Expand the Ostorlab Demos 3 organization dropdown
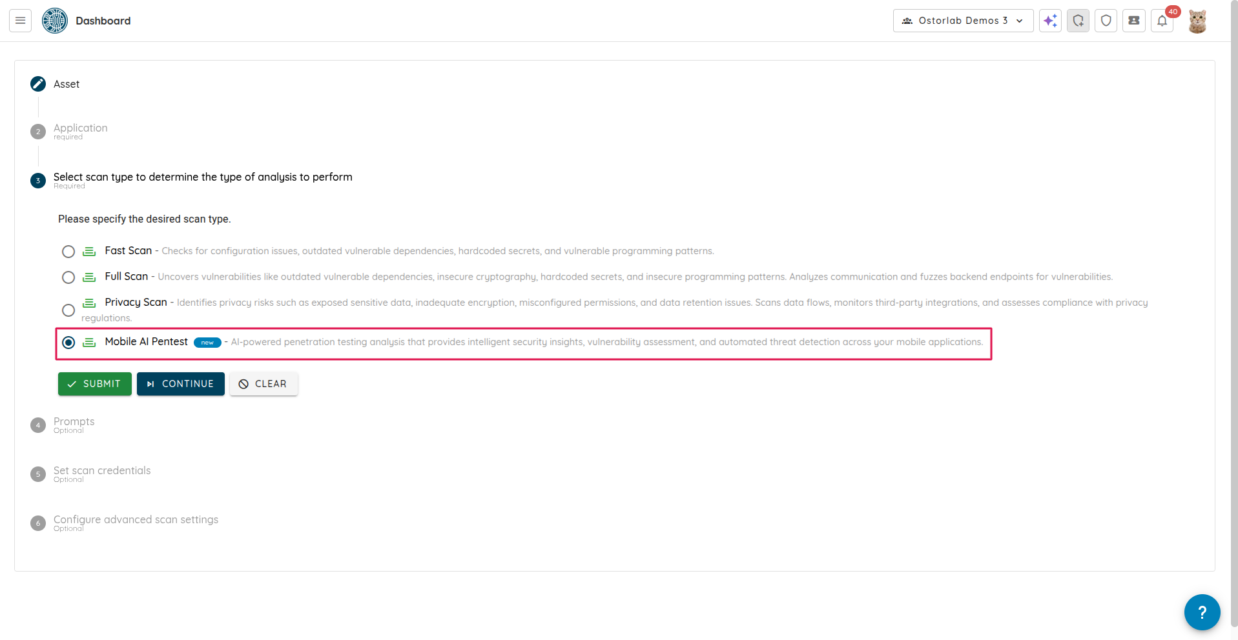The image size is (1238, 640). tap(962, 21)
